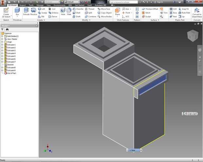Viewport: 203px width, 162px height.
Task: Select Sketch8 in the model tree
Action: (x=9, y=65)
